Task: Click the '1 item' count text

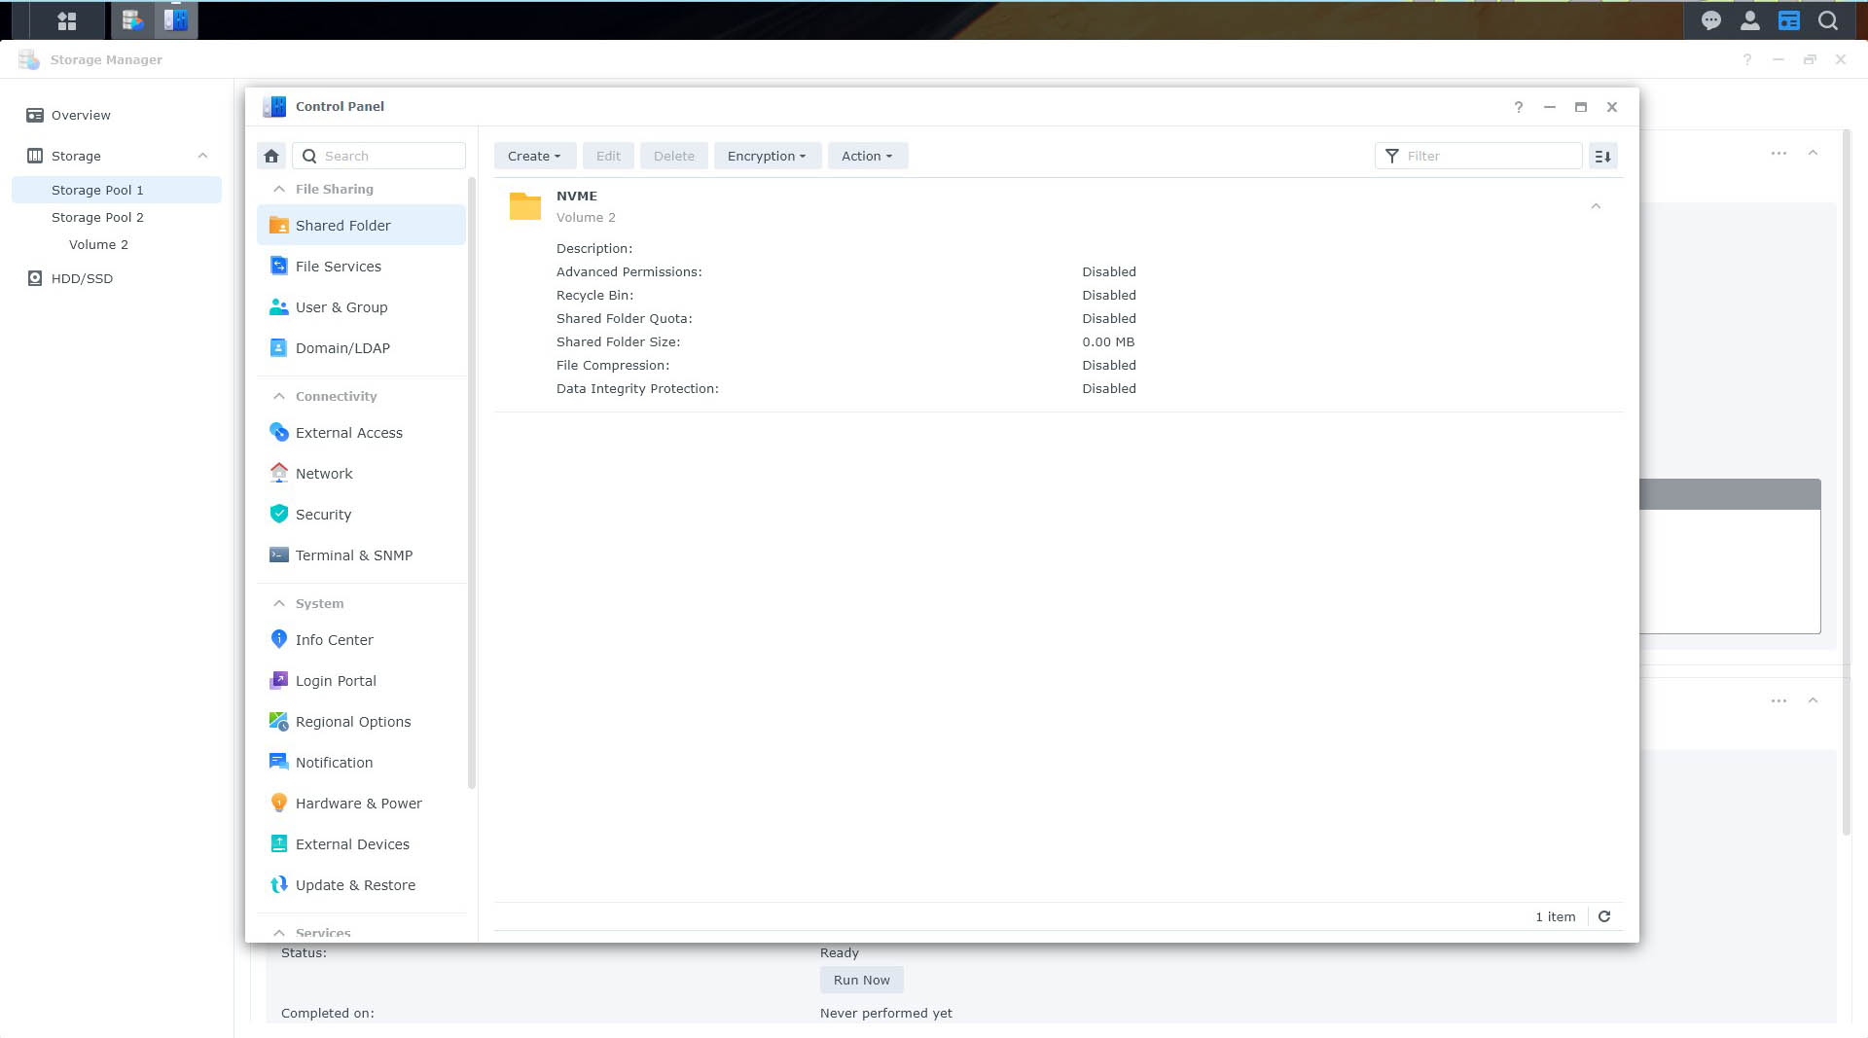Action: coord(1556,916)
